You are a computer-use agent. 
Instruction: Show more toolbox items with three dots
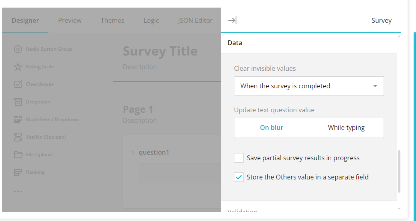click(18, 191)
